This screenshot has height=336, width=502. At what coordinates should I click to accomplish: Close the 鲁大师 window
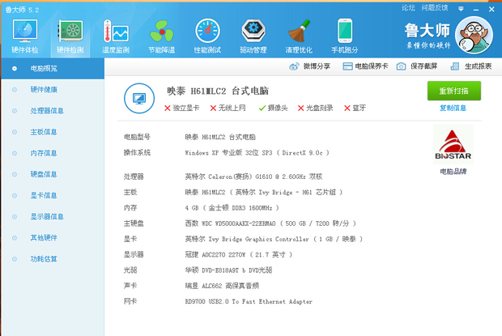pyautogui.click(x=491, y=9)
